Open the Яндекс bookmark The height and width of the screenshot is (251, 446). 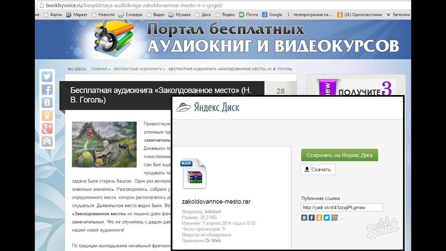pos(225,15)
